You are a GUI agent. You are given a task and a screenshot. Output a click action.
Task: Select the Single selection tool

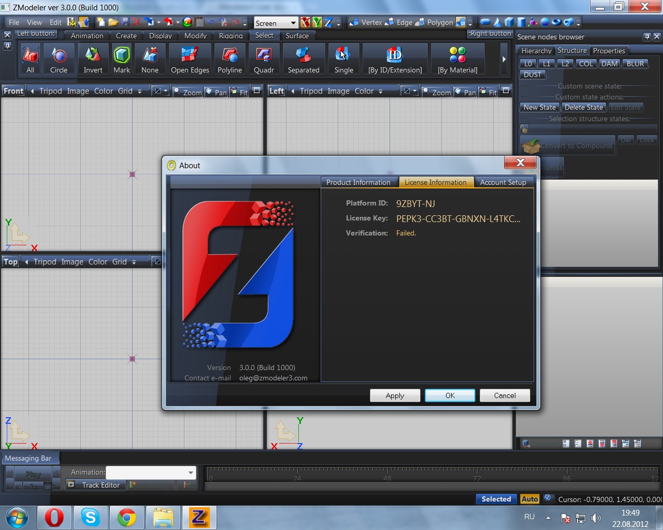(x=343, y=59)
